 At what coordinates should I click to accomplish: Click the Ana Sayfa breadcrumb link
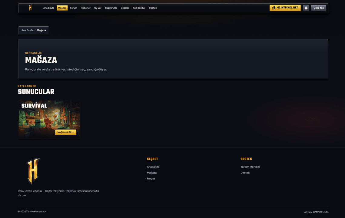click(27, 30)
